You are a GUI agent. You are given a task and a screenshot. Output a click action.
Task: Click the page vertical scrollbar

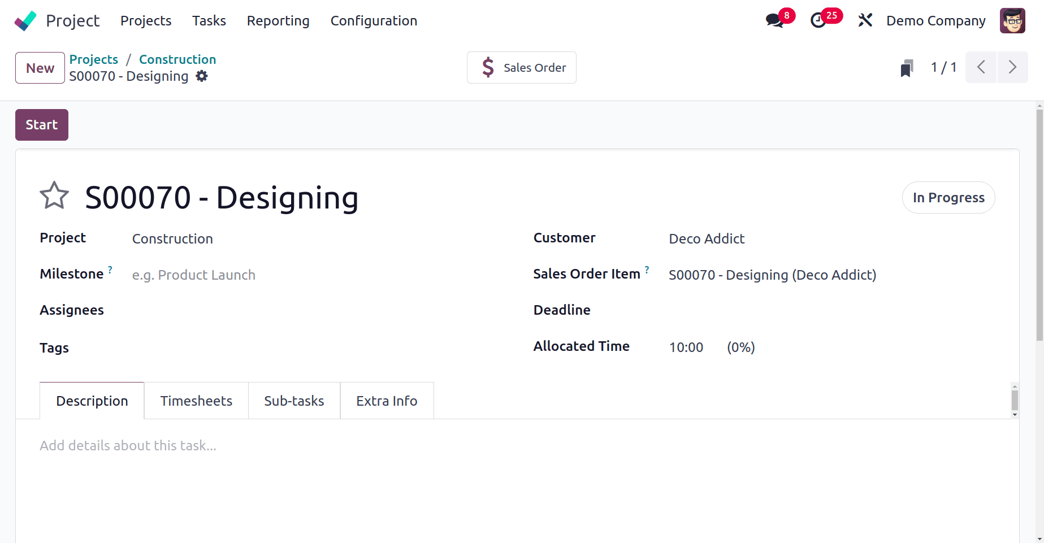tap(1039, 226)
